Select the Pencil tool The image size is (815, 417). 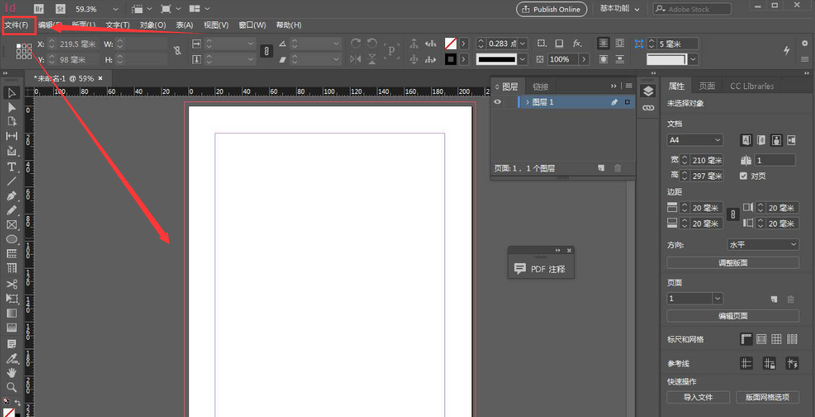coord(12,210)
